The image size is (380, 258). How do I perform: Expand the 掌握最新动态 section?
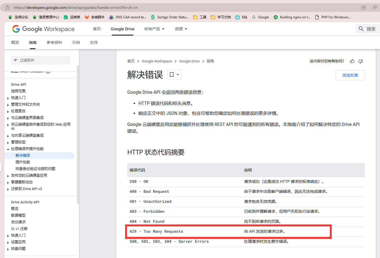8,183
